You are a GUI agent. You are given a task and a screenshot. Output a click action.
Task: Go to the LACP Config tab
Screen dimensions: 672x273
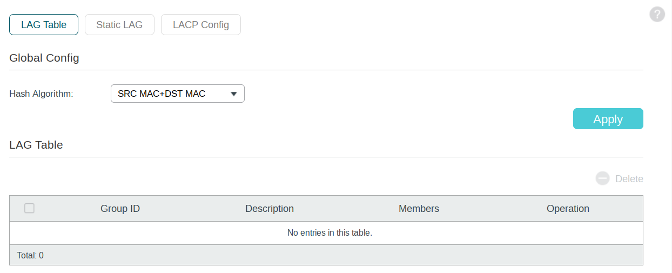(x=201, y=24)
